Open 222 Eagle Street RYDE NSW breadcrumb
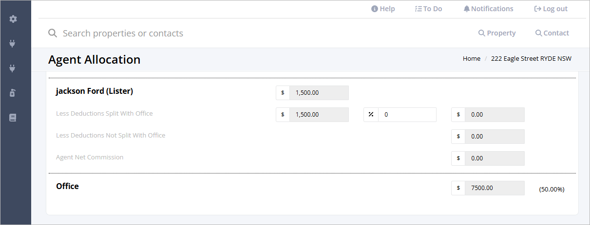590x225 pixels. point(531,58)
